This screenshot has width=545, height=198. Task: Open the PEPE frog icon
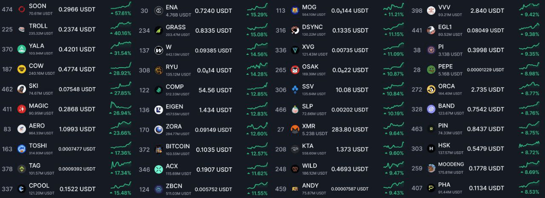[431, 70]
